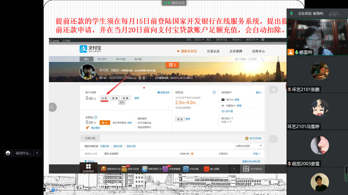
Task: Click the 爱心捐赠 donation heart icon
Action: [206, 169]
